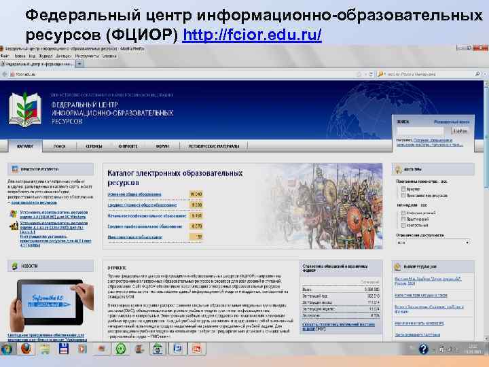
Task: Open the Вид menu
Action: coord(32,56)
